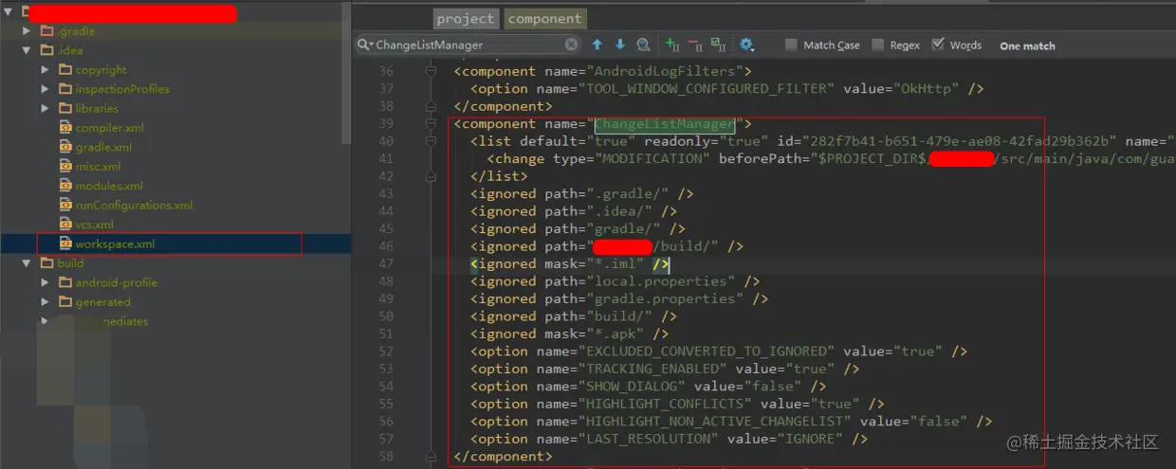Image resolution: width=1176 pixels, height=469 pixels.
Task: Click the ignored path "local.properties" line
Action: click(x=615, y=281)
